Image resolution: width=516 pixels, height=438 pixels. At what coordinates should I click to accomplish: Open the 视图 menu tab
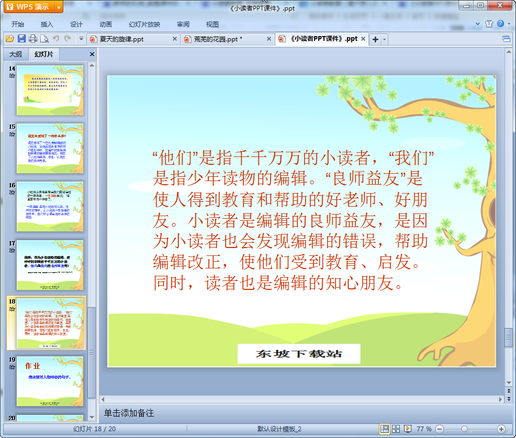tap(212, 25)
